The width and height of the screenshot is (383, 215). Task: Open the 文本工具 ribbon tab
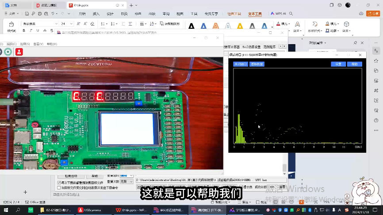255,14
